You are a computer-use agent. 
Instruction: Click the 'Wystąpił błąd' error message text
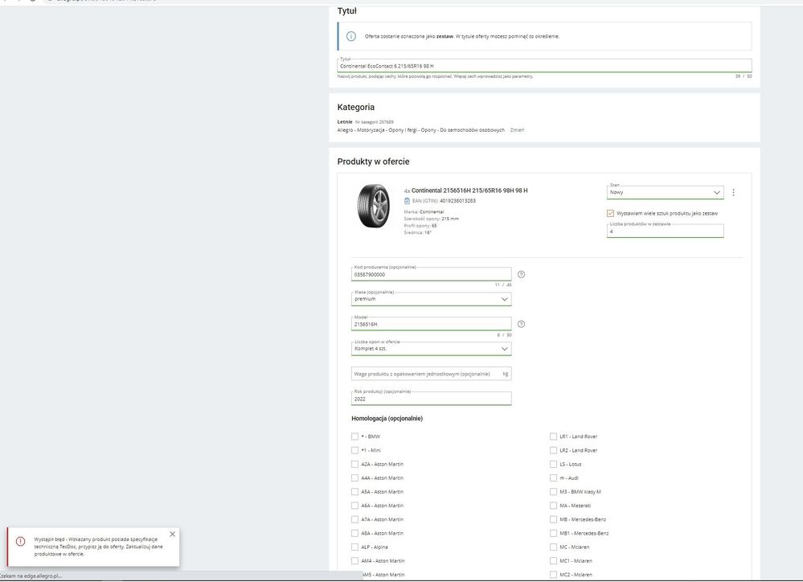[x=98, y=547]
